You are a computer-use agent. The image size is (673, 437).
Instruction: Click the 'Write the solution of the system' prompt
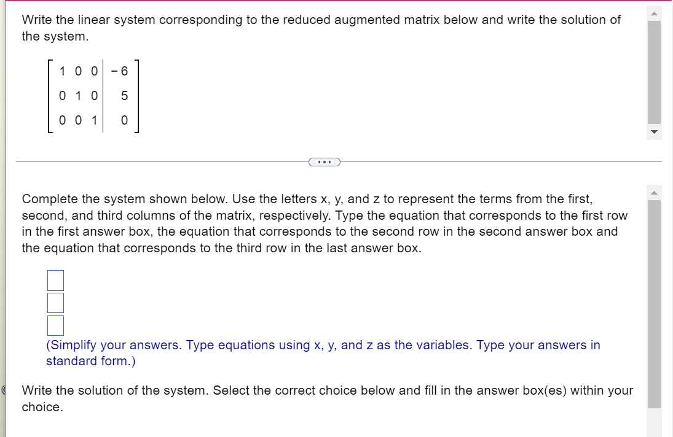327,398
